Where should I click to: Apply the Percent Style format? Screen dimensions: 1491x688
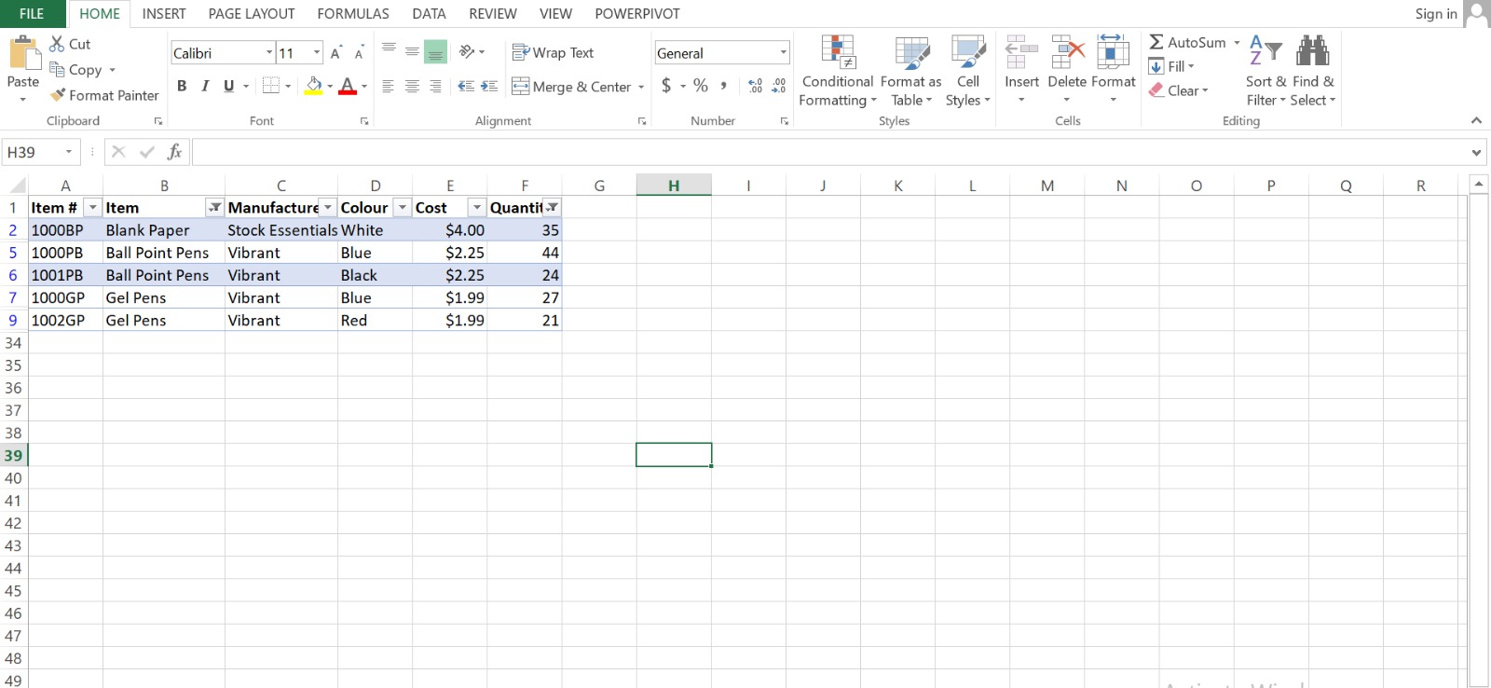click(x=701, y=86)
